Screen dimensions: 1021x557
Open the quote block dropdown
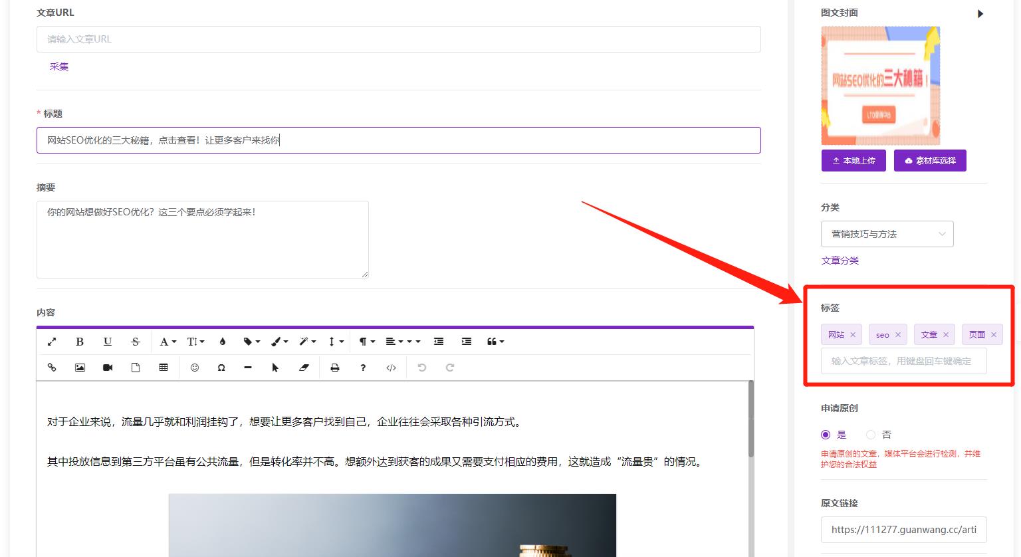click(x=495, y=342)
